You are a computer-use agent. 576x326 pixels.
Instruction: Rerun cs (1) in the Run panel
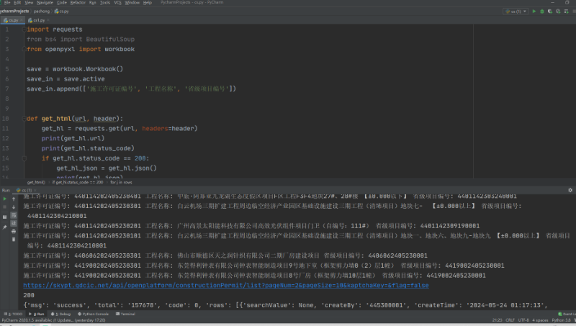coord(5,199)
